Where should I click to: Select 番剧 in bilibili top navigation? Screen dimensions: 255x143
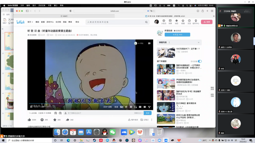(37, 22)
